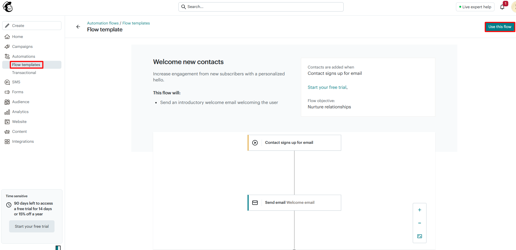The height and width of the screenshot is (250, 516).
Task: Collapse the sidebar panel toggle
Action: click(x=58, y=248)
